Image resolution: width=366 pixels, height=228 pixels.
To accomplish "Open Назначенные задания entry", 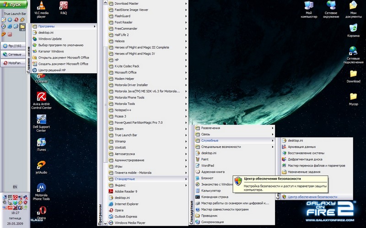I will 317,172.
